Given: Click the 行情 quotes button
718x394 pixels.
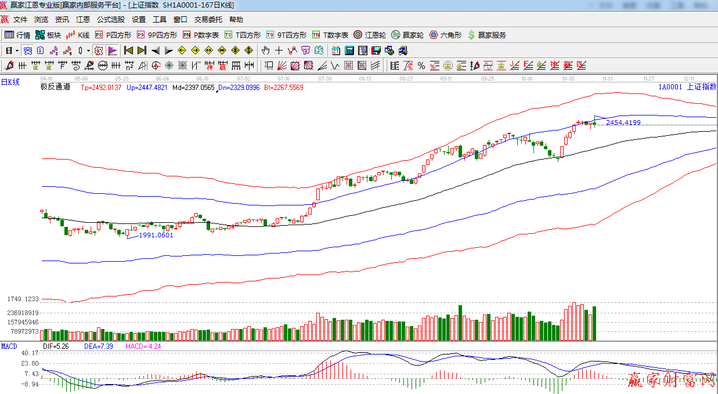Looking at the screenshot, I should pyautogui.click(x=18, y=35).
